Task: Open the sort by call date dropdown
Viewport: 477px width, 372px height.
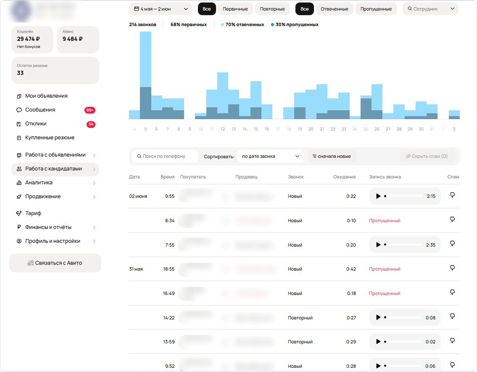Action: [270, 156]
